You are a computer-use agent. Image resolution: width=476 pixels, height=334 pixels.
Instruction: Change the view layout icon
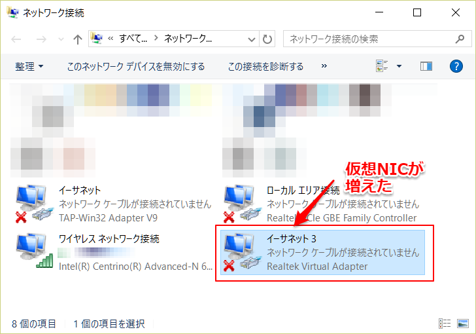pyautogui.click(x=382, y=65)
